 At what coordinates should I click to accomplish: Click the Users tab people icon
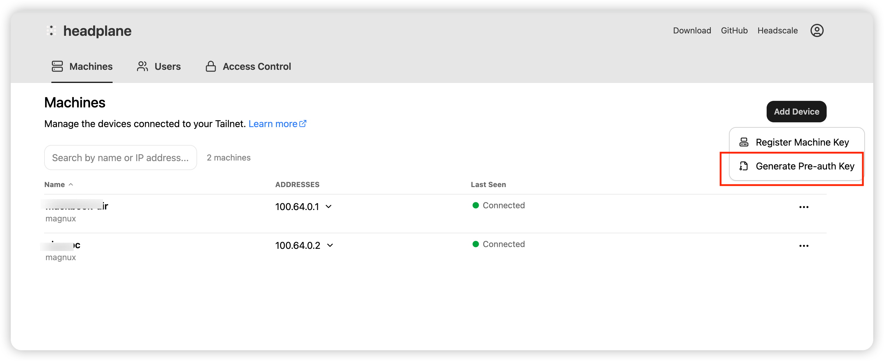click(142, 66)
